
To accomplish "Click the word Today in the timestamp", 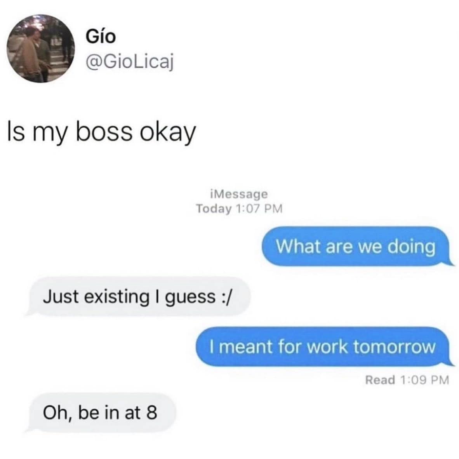I will pyautogui.click(x=214, y=209).
